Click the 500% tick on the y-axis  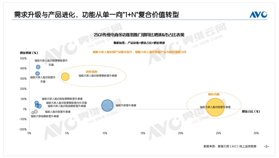click(23, 58)
